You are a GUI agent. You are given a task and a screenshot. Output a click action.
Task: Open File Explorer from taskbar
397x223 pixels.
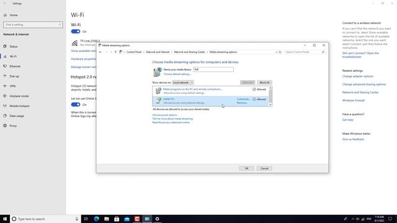107,219
